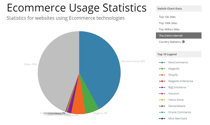Screen dimensions: 210x125
Task: Open Shopify legend label
Action: click(173, 75)
